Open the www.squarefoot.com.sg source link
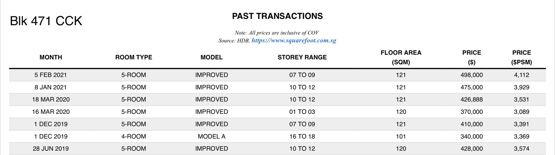 [x=294, y=41]
